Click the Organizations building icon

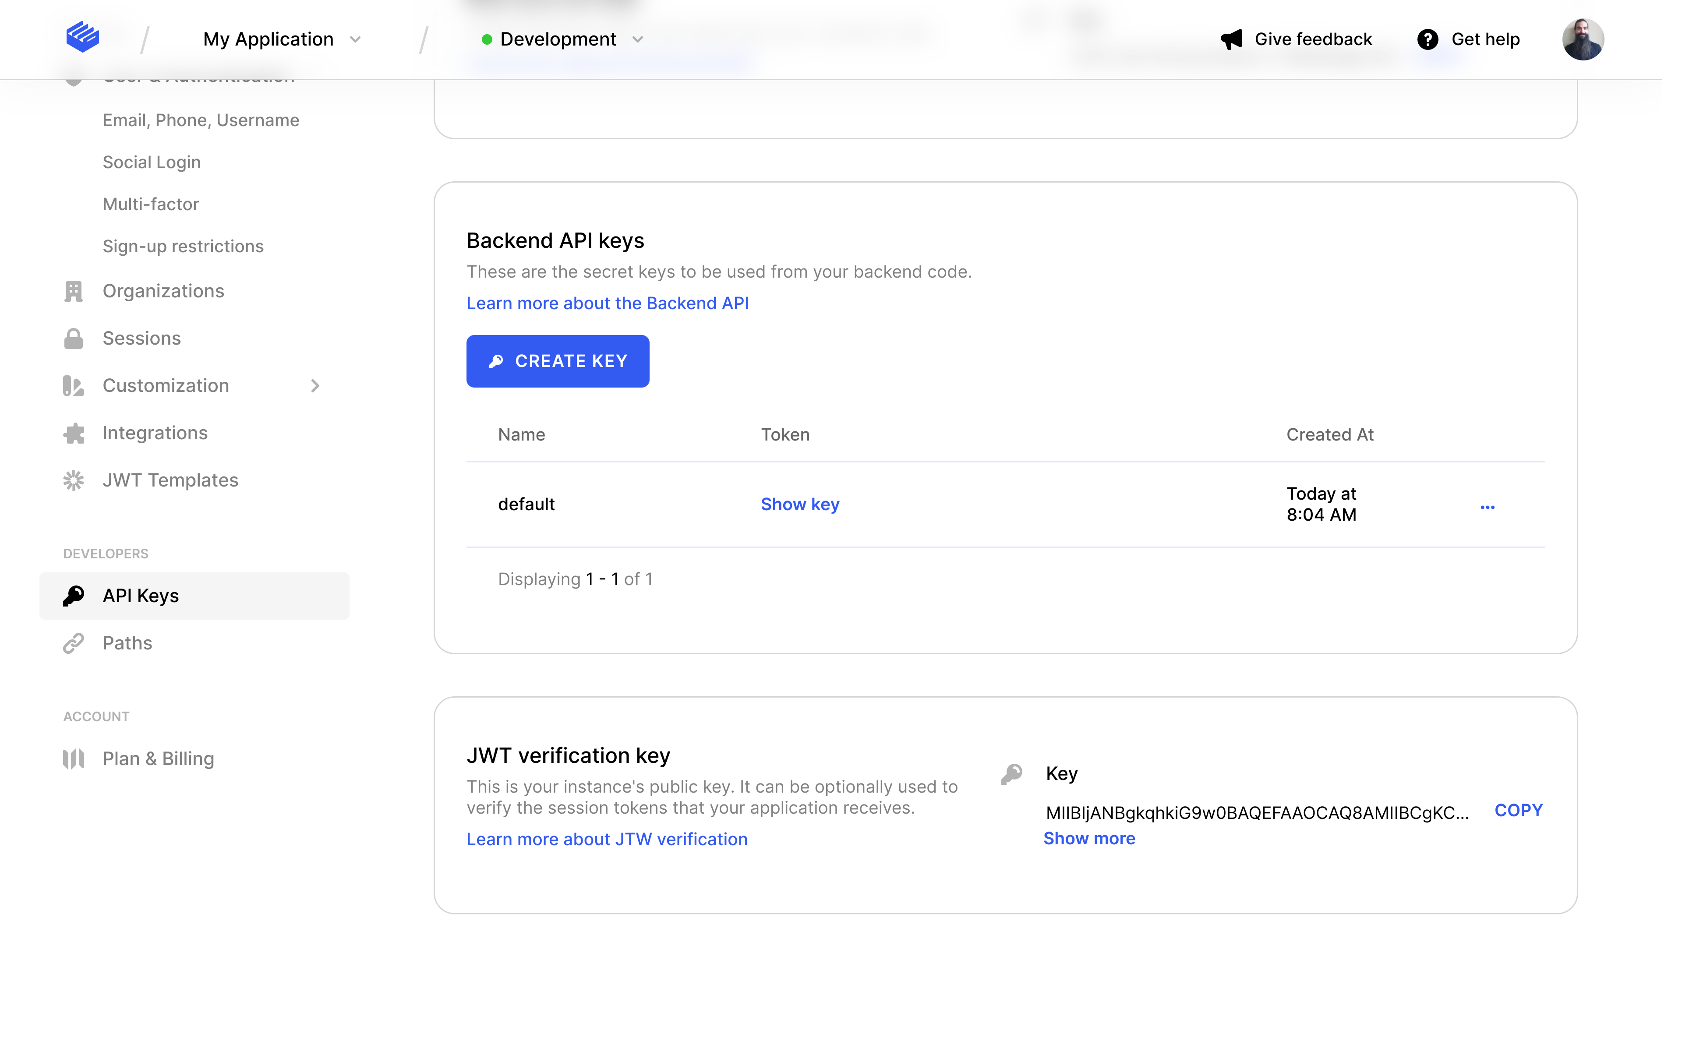tap(74, 291)
